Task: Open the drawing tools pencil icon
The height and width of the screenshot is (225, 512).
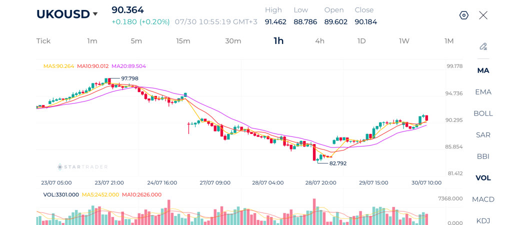Action: click(x=483, y=46)
